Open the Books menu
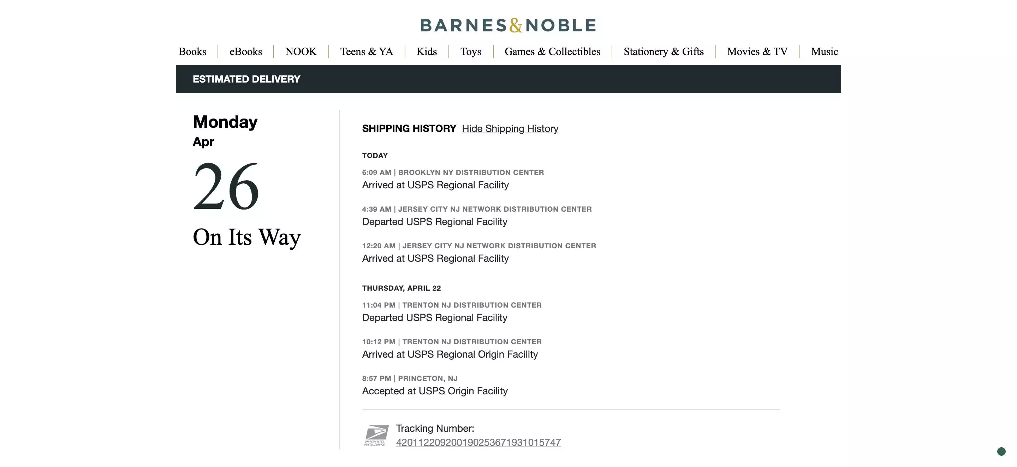 (192, 51)
